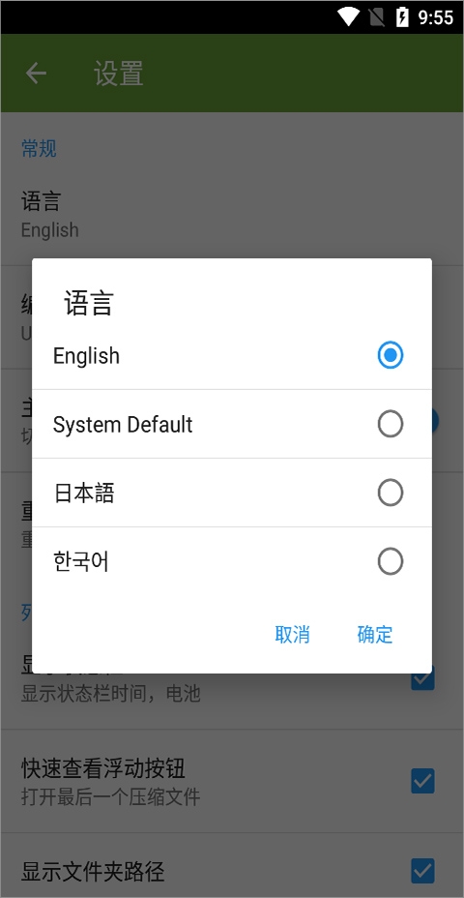Choose the 한국어 radio button
This screenshot has height=898, width=464.
pyautogui.click(x=391, y=562)
